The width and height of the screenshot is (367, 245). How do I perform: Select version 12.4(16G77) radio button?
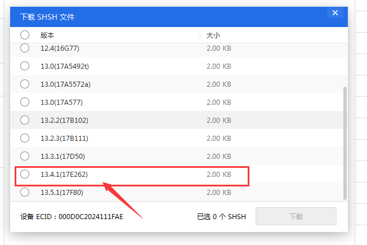coord(25,48)
